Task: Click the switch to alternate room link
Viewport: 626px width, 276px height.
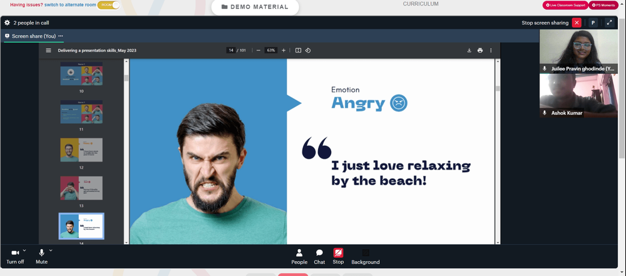Action: coord(70,5)
